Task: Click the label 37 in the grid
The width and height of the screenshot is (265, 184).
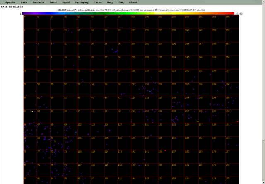Action: pos(119,71)
